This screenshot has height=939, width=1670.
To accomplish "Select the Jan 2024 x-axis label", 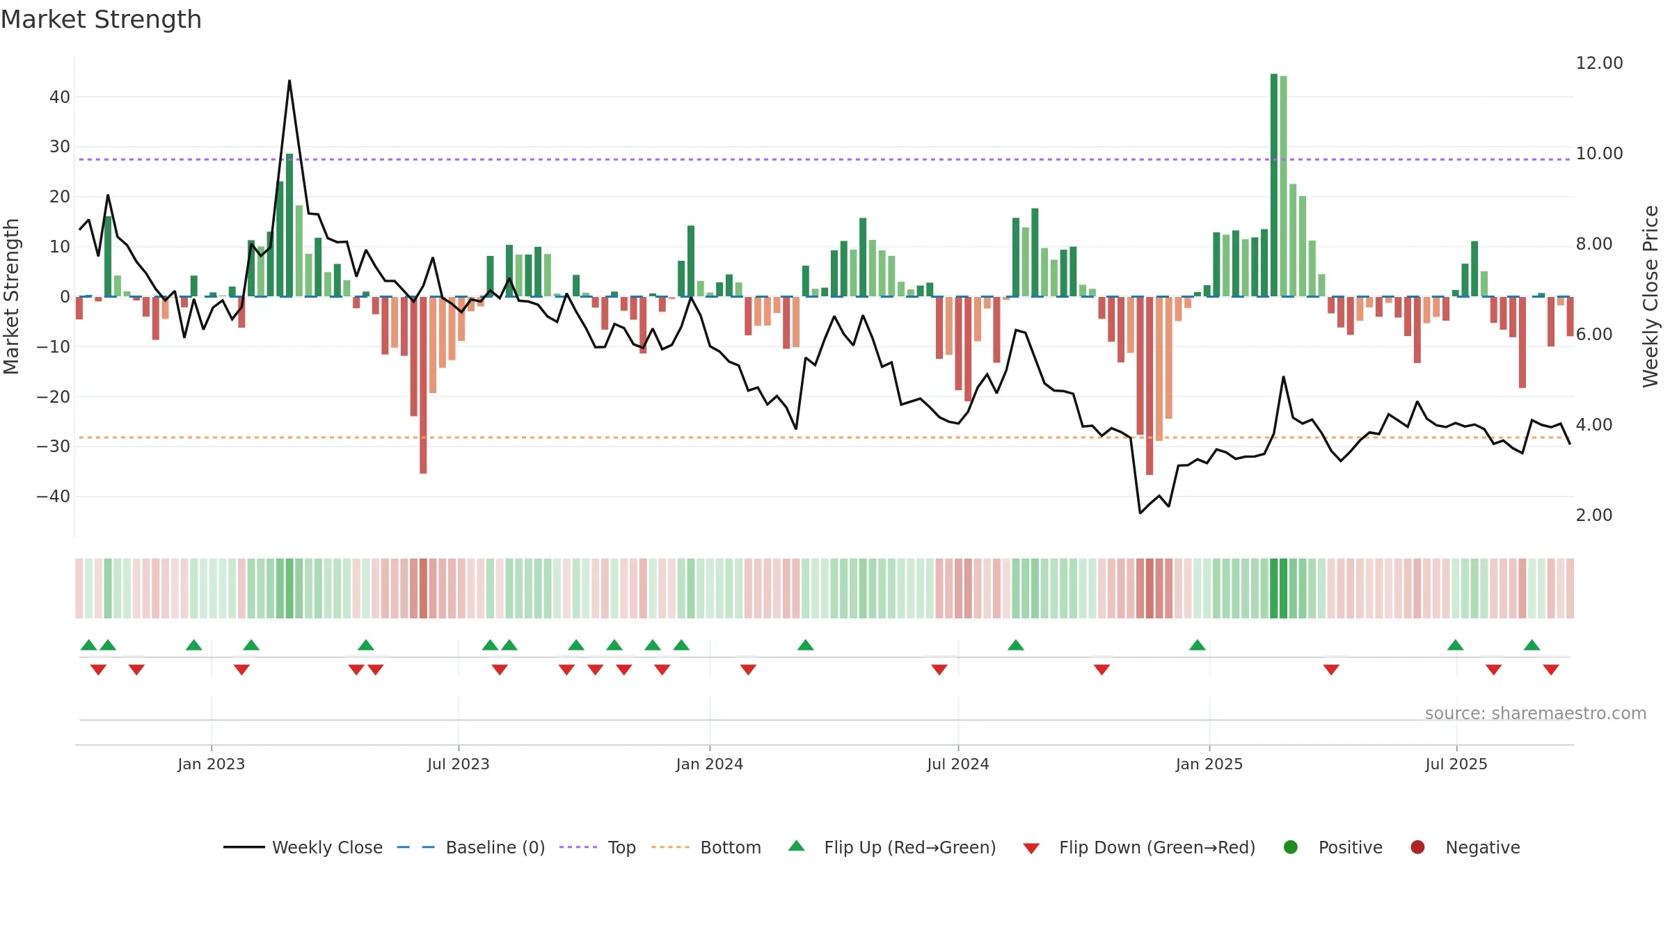I will (709, 764).
